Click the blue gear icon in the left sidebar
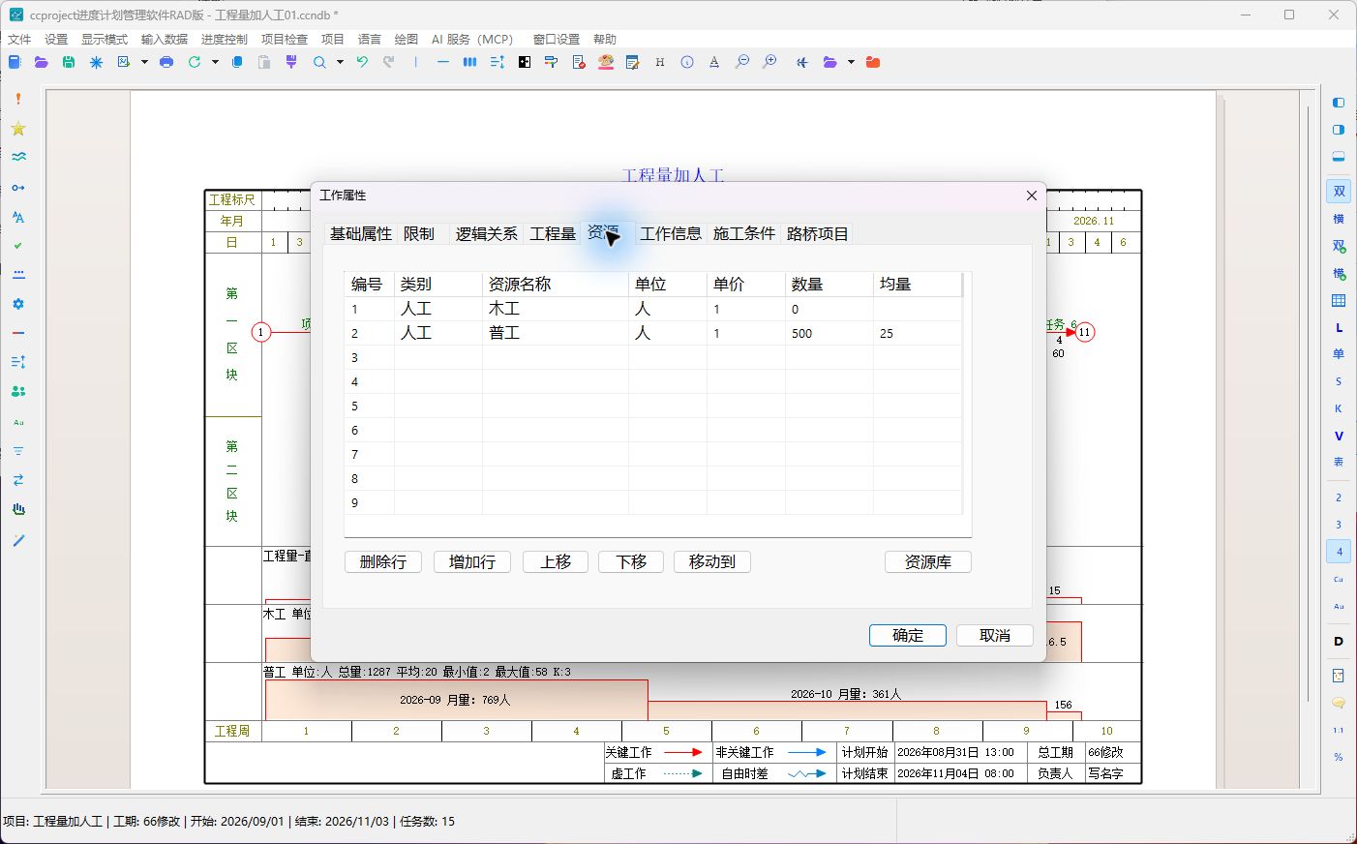 coord(18,304)
